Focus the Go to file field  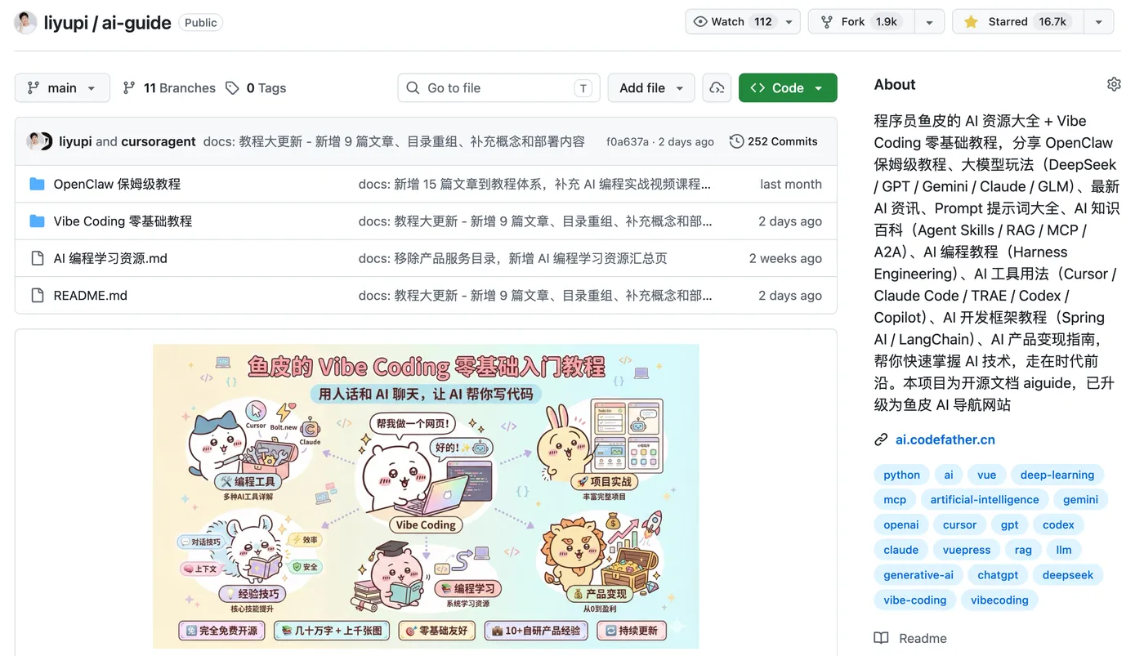pyautogui.click(x=498, y=88)
